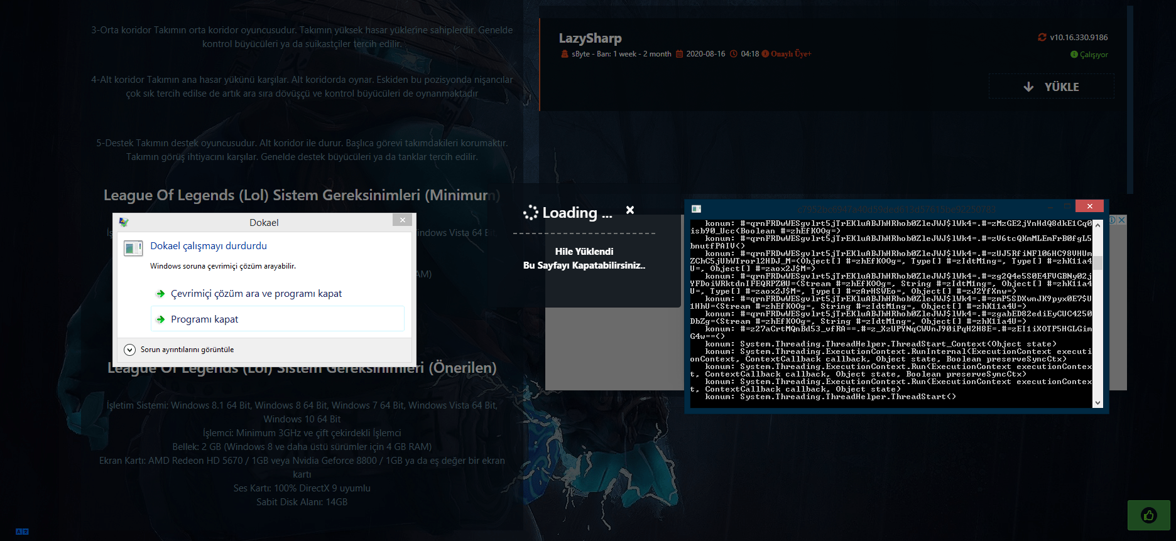Click the 'Ses Kartı: 100% DirectX 9 uyumlu' line
The image size is (1176, 541).
[302, 488]
